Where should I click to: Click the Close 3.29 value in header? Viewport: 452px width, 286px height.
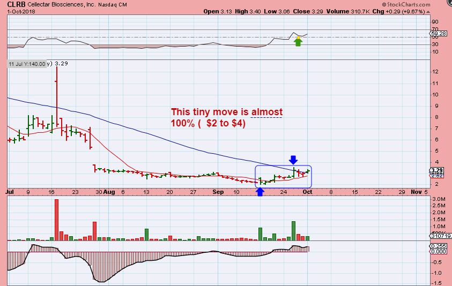(x=308, y=12)
